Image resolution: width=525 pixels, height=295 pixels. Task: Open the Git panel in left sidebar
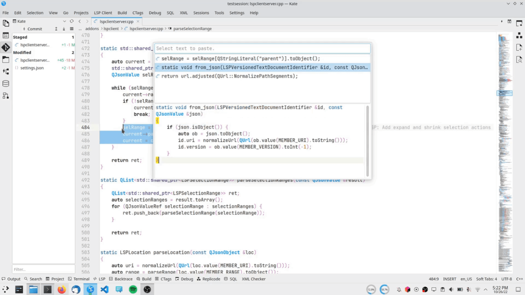click(6, 47)
